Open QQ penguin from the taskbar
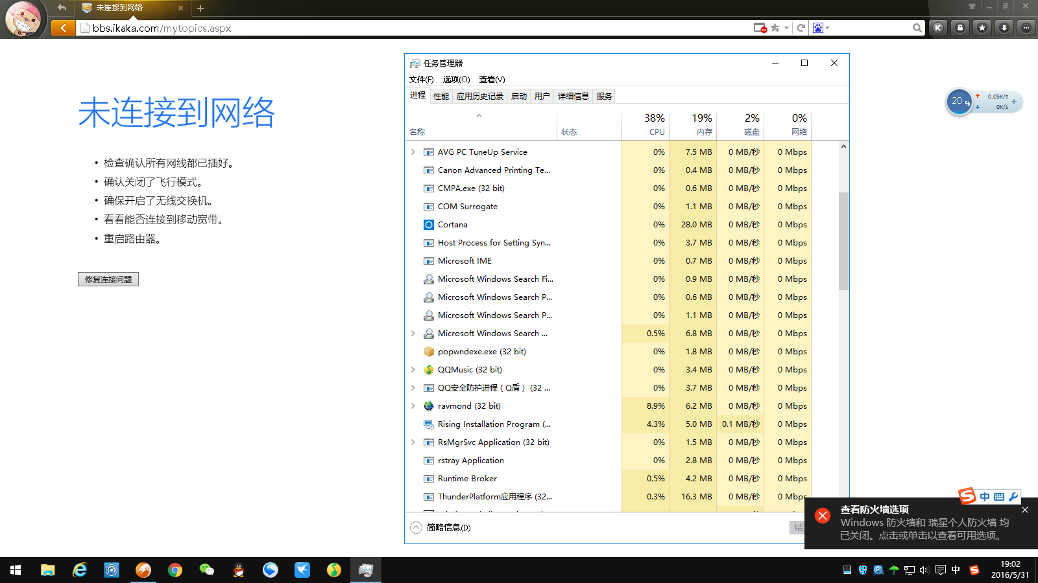 [239, 570]
